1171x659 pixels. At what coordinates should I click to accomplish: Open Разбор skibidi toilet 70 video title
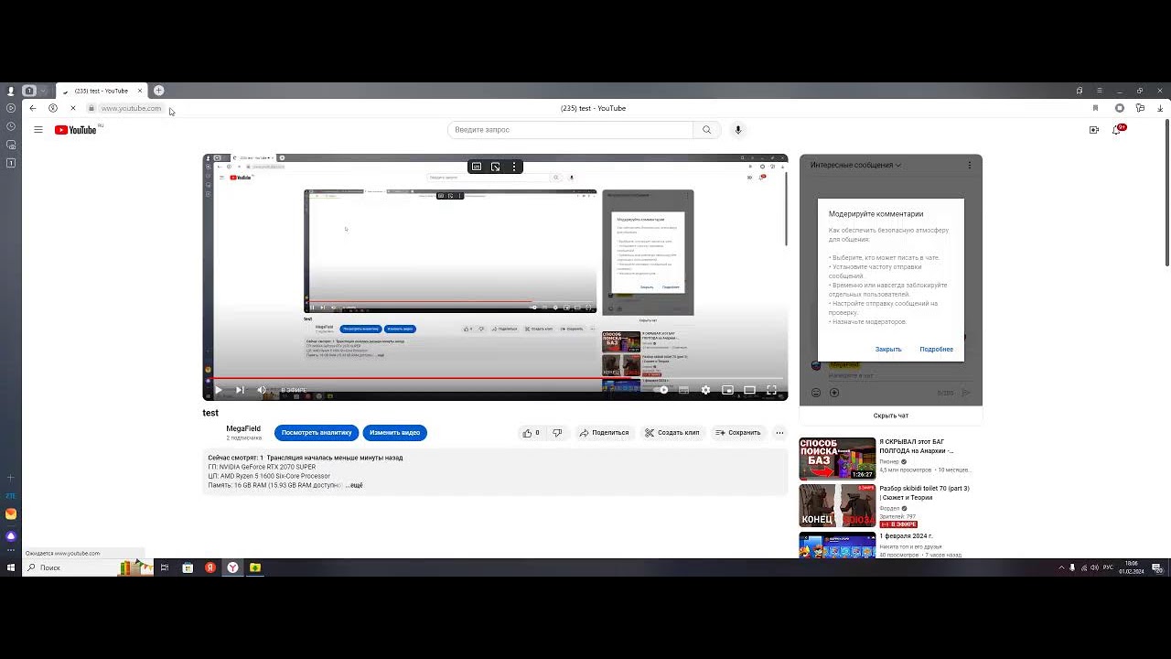click(x=924, y=493)
